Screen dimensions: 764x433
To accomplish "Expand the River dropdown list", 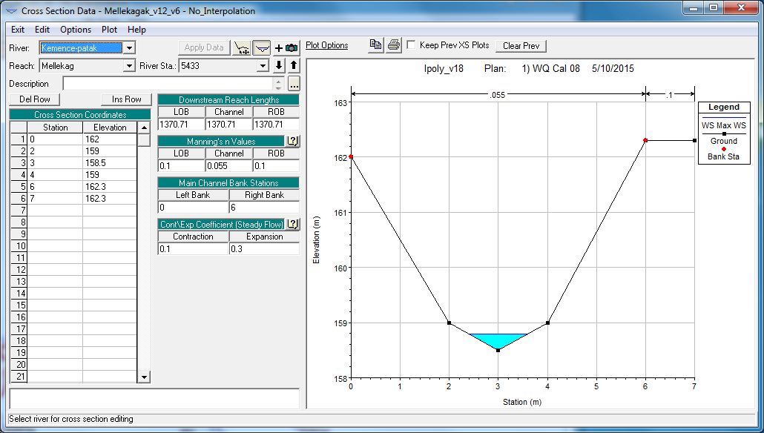I will point(130,48).
